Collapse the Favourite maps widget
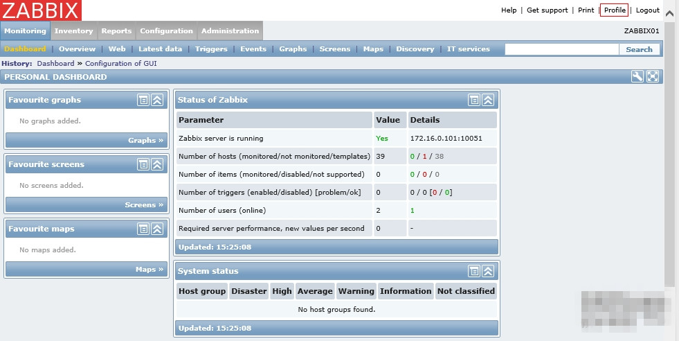The image size is (679, 341). 157,229
